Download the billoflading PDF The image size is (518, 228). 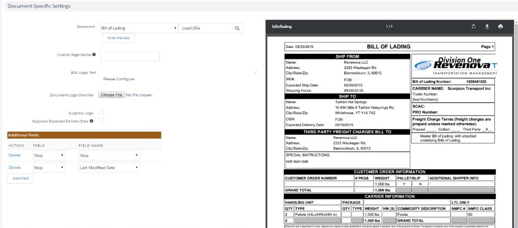[487, 27]
